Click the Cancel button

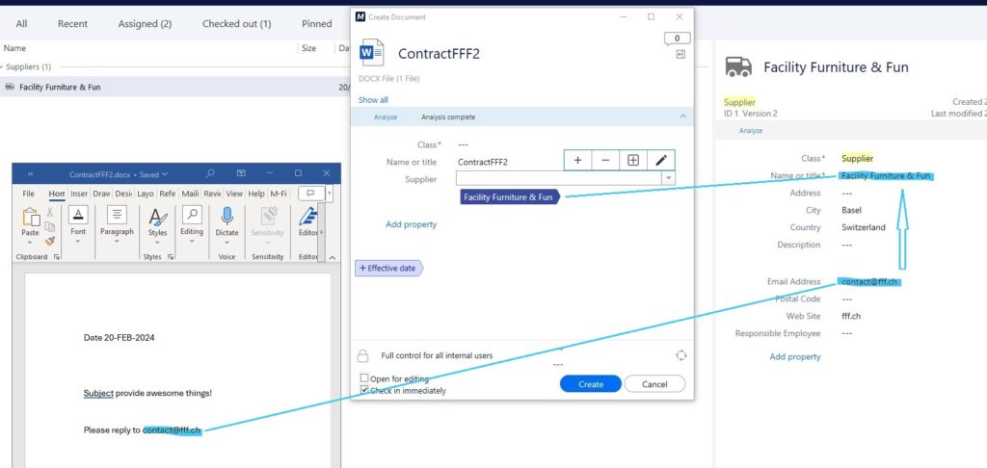click(654, 383)
